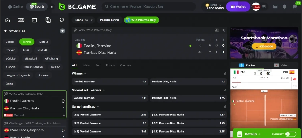Click the sidebar search magnifier icon
Image resolution: width=302 pixels, height=138 pixels.
[61, 20]
